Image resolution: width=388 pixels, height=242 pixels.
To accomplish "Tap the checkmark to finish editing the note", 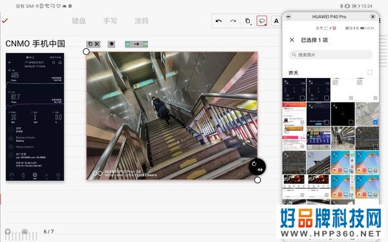I will pyautogui.click(x=5, y=21).
